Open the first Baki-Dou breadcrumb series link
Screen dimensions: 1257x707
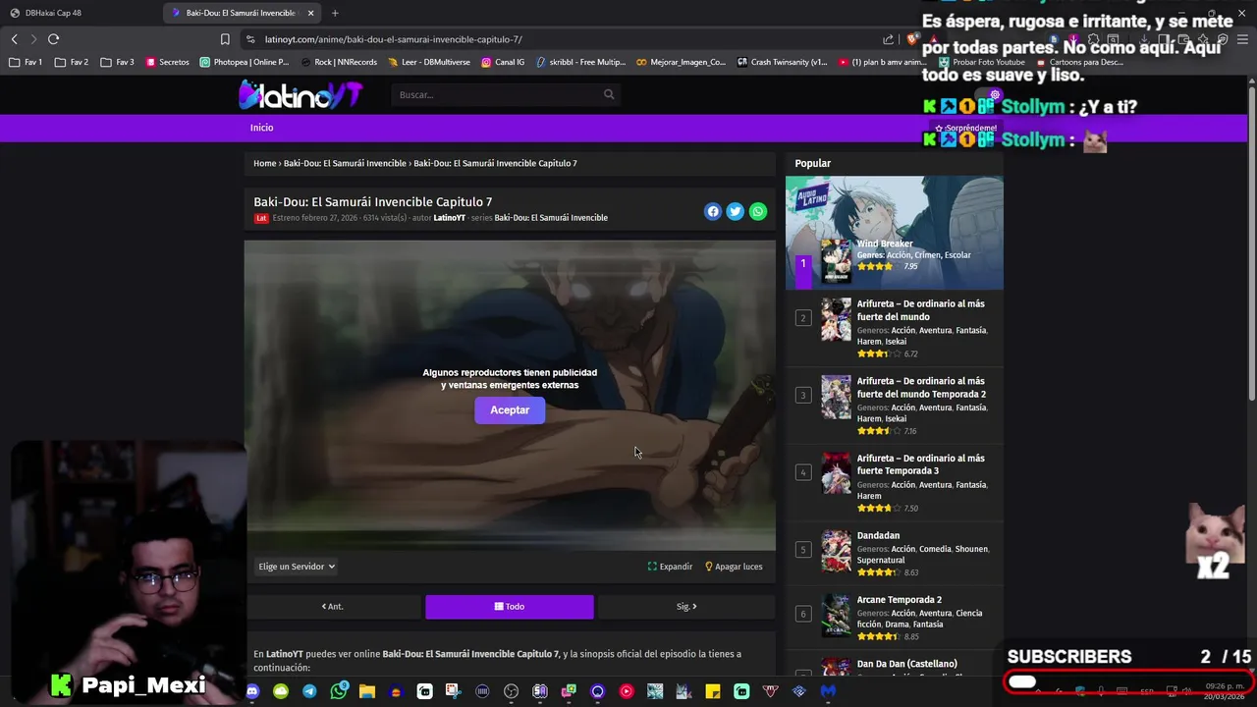point(345,163)
